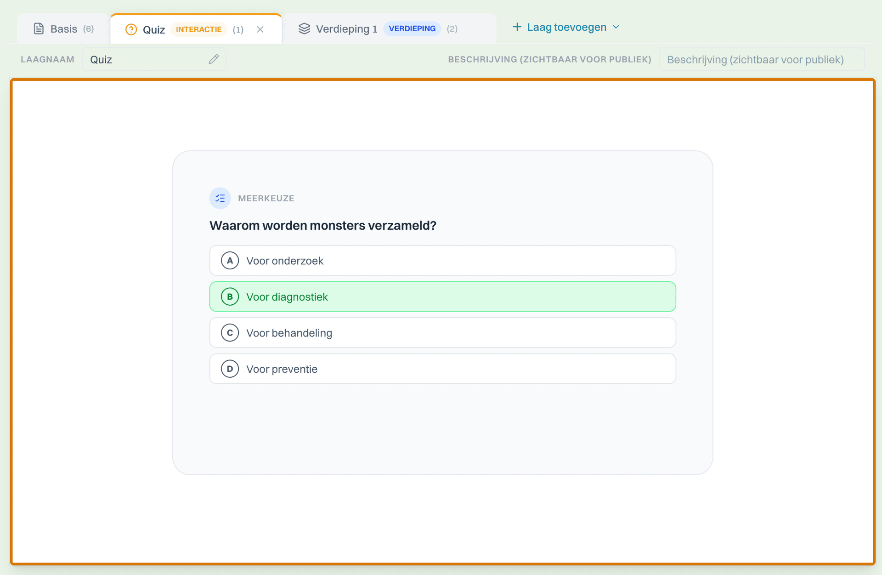Click the Basis document icon
This screenshot has width=882, height=575.
(x=39, y=29)
